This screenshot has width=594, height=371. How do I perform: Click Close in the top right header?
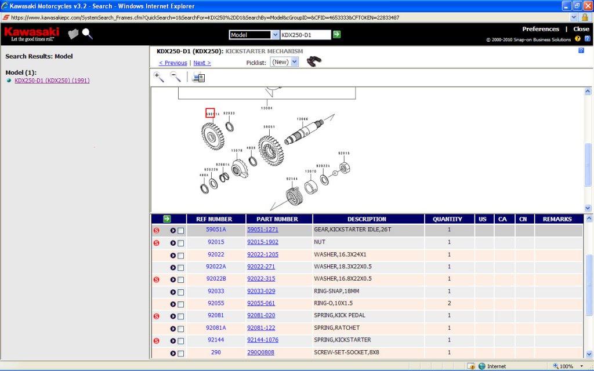point(581,29)
